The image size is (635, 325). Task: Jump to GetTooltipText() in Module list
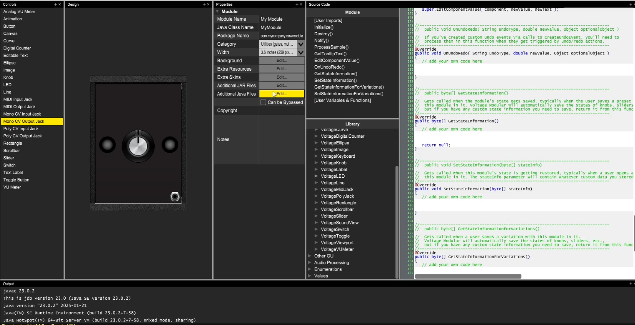pyautogui.click(x=330, y=54)
